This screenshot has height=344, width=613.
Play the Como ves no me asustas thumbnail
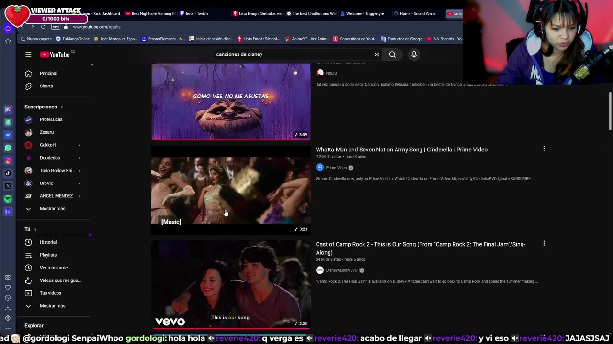(231, 101)
